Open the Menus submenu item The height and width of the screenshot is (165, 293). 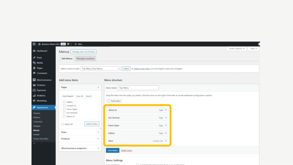[36, 130]
